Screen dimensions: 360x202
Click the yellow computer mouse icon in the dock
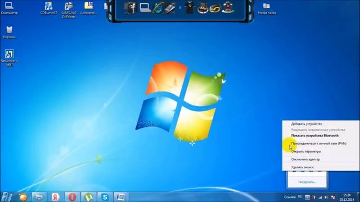[x=215, y=8]
